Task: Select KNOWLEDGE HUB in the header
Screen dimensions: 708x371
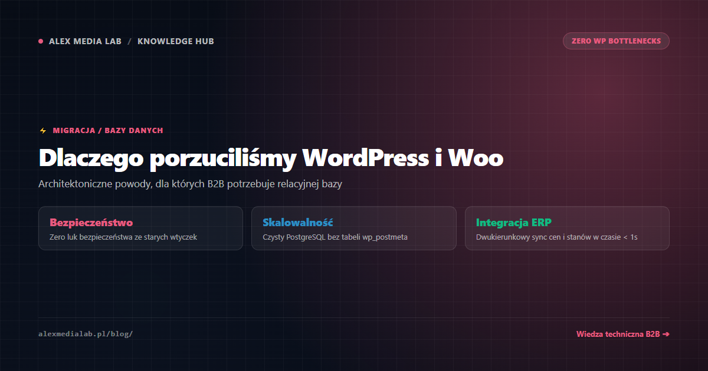Action: [x=176, y=41]
